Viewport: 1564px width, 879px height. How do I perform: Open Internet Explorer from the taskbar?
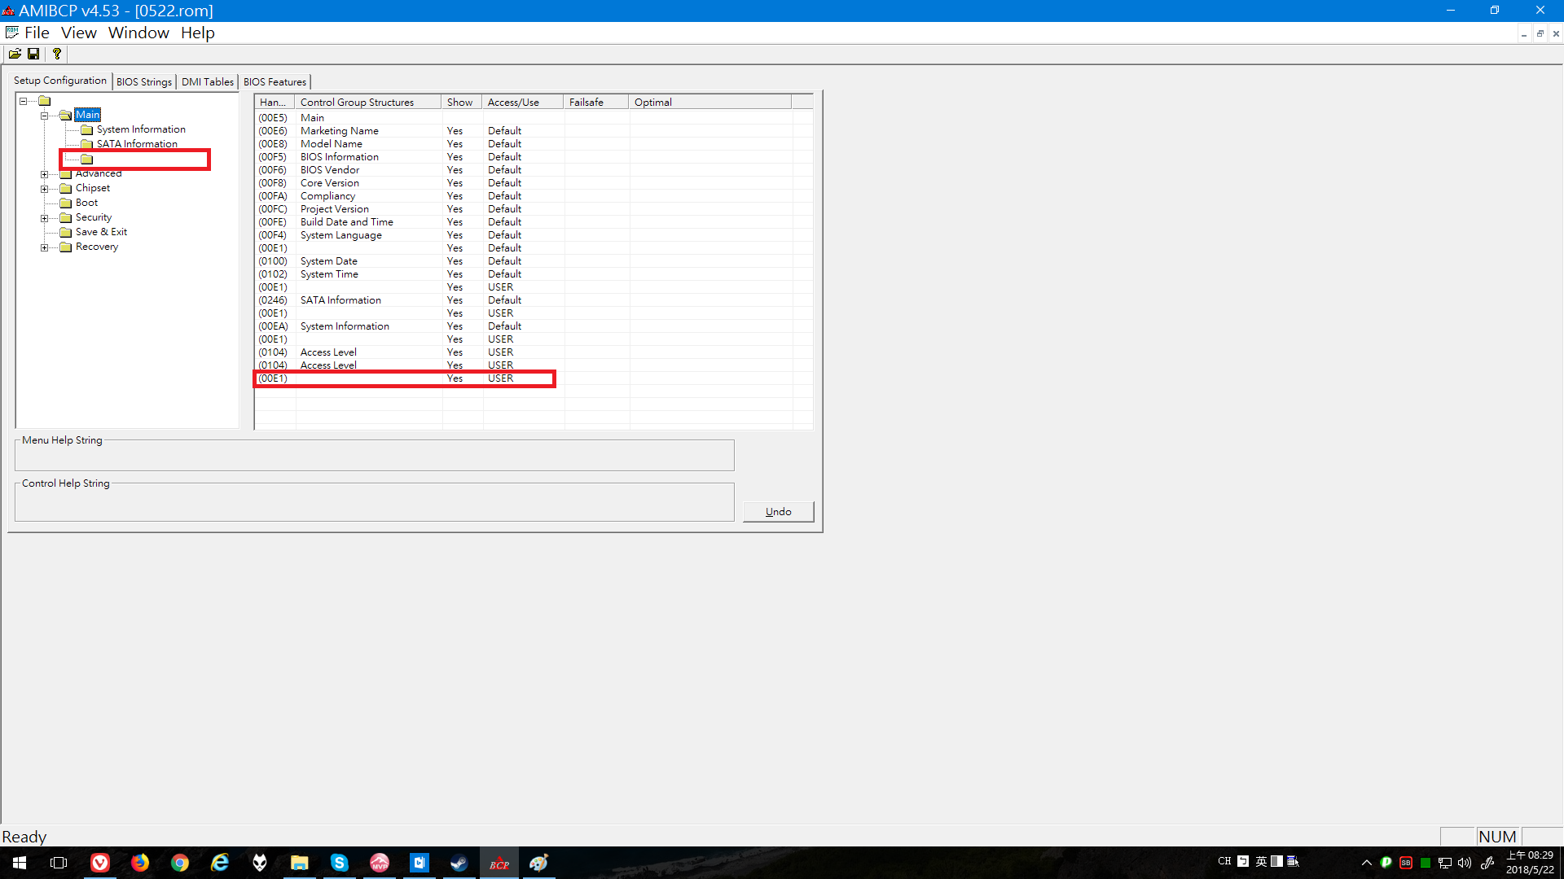pyautogui.click(x=220, y=863)
